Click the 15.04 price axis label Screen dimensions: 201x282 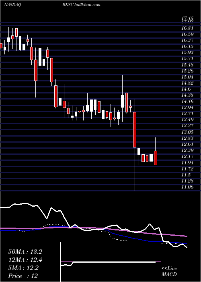187,77
